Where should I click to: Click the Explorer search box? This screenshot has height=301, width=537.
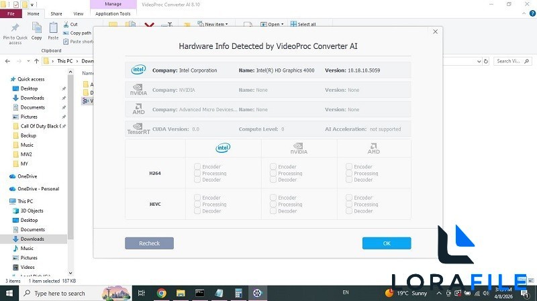tap(513, 61)
